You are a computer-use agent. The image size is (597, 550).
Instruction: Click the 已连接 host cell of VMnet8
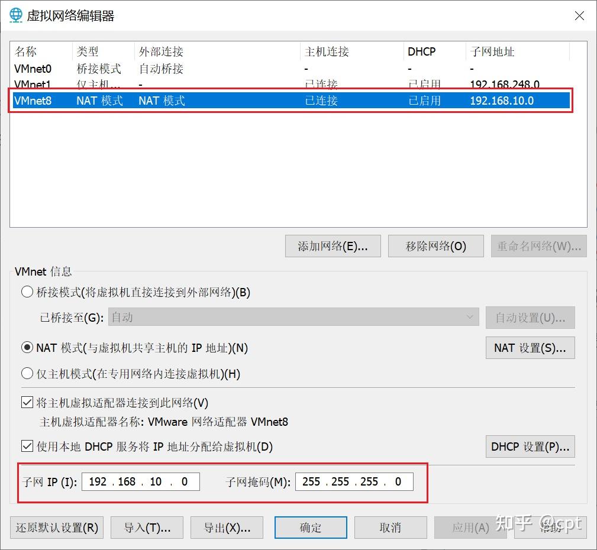tap(321, 101)
